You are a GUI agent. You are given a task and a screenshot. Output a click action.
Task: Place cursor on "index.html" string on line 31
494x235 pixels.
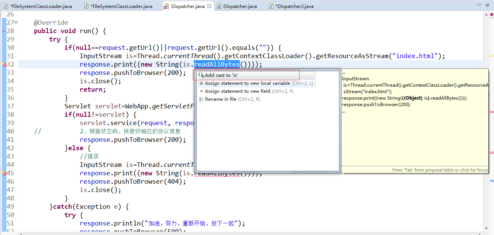(x=415, y=56)
